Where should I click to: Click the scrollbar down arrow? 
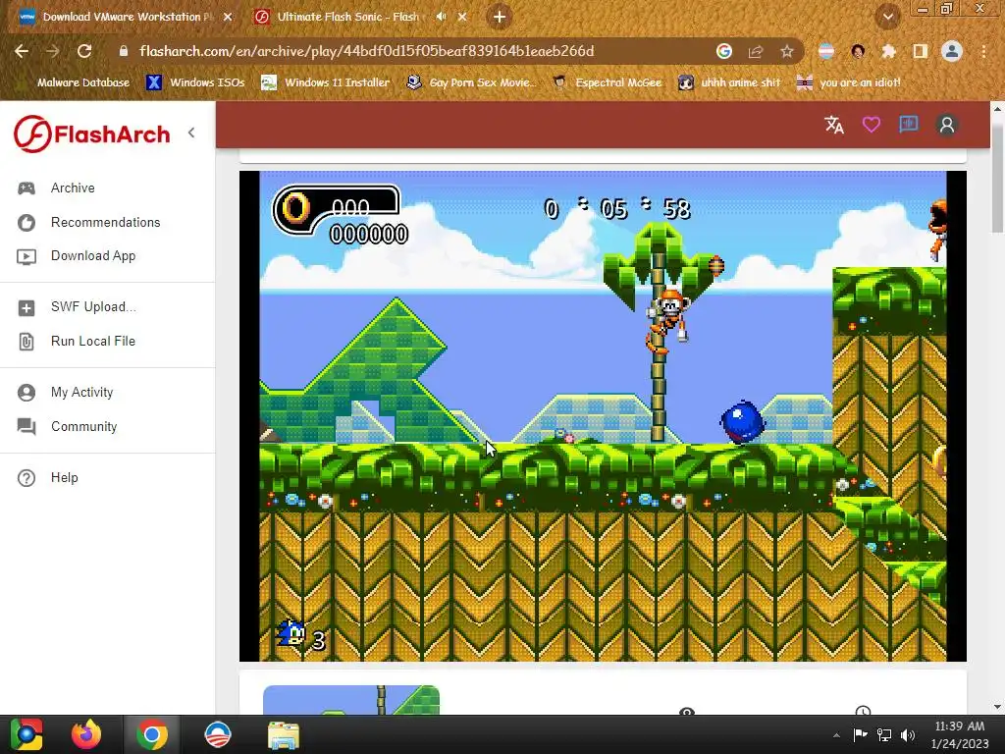997,707
